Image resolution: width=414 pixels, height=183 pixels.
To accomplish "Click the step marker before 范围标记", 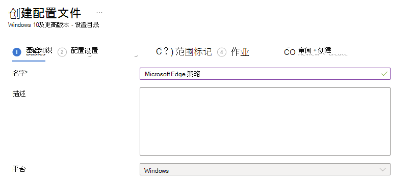I will [x=165, y=52].
